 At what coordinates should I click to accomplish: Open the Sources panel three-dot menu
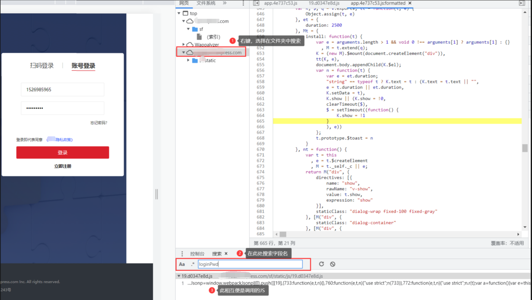(243, 3)
